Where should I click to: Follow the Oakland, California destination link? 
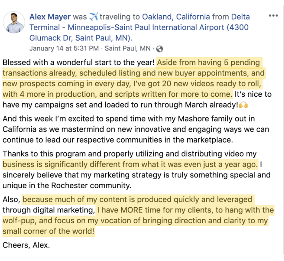coord(176,17)
